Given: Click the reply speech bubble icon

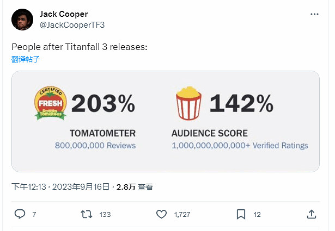Looking at the screenshot, I should pos(20,214).
